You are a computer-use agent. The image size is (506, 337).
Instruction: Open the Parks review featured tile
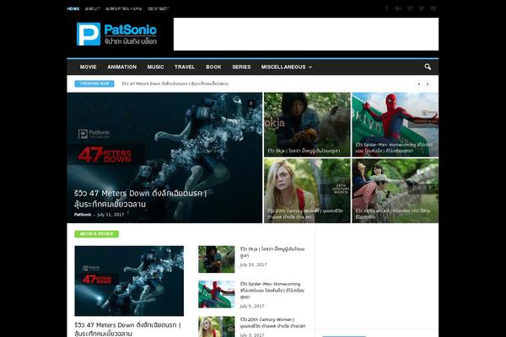(x=395, y=190)
